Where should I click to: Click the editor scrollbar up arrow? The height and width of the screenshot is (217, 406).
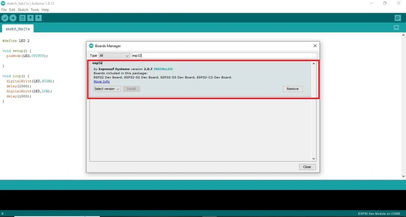(x=403, y=35)
